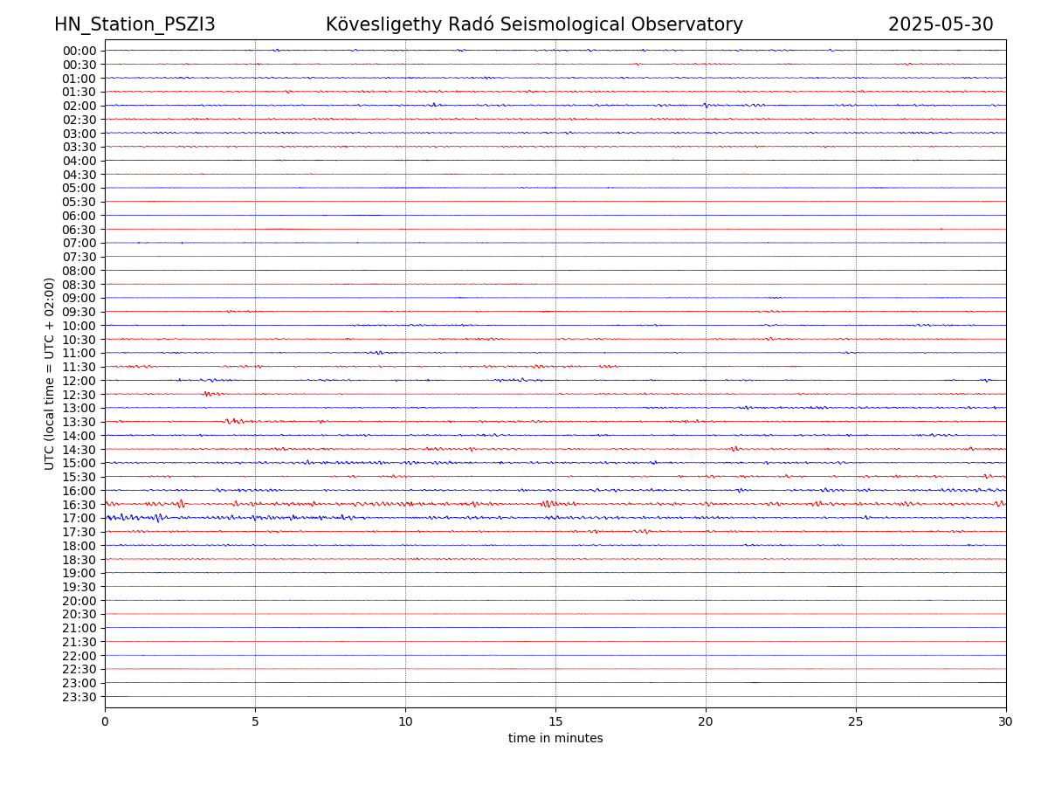Select the 17:00 time row label
The height and width of the screenshot is (786, 1048).
[x=79, y=519]
